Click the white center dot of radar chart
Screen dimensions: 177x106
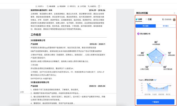(x=156, y=57)
